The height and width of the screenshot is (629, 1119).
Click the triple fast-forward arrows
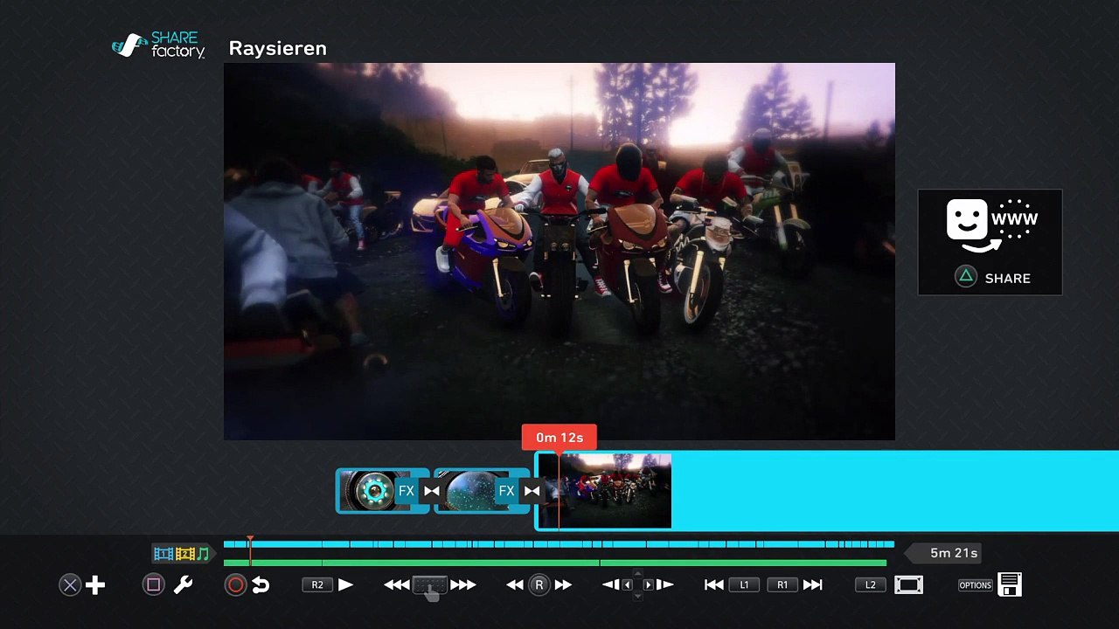pos(463,585)
